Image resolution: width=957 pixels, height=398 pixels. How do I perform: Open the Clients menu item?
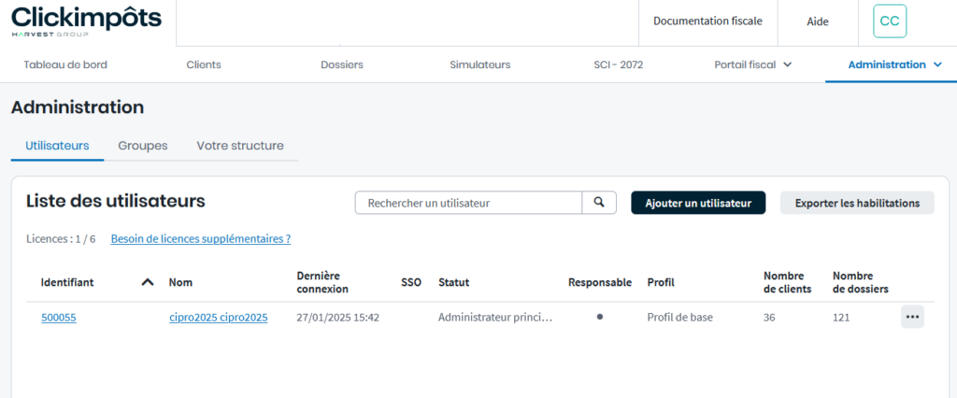click(204, 64)
